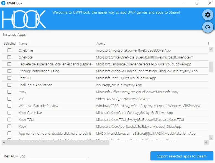Click VideoLAN.VLC Aumid value
The width and height of the screenshot is (215, 163).
(x=122, y=99)
